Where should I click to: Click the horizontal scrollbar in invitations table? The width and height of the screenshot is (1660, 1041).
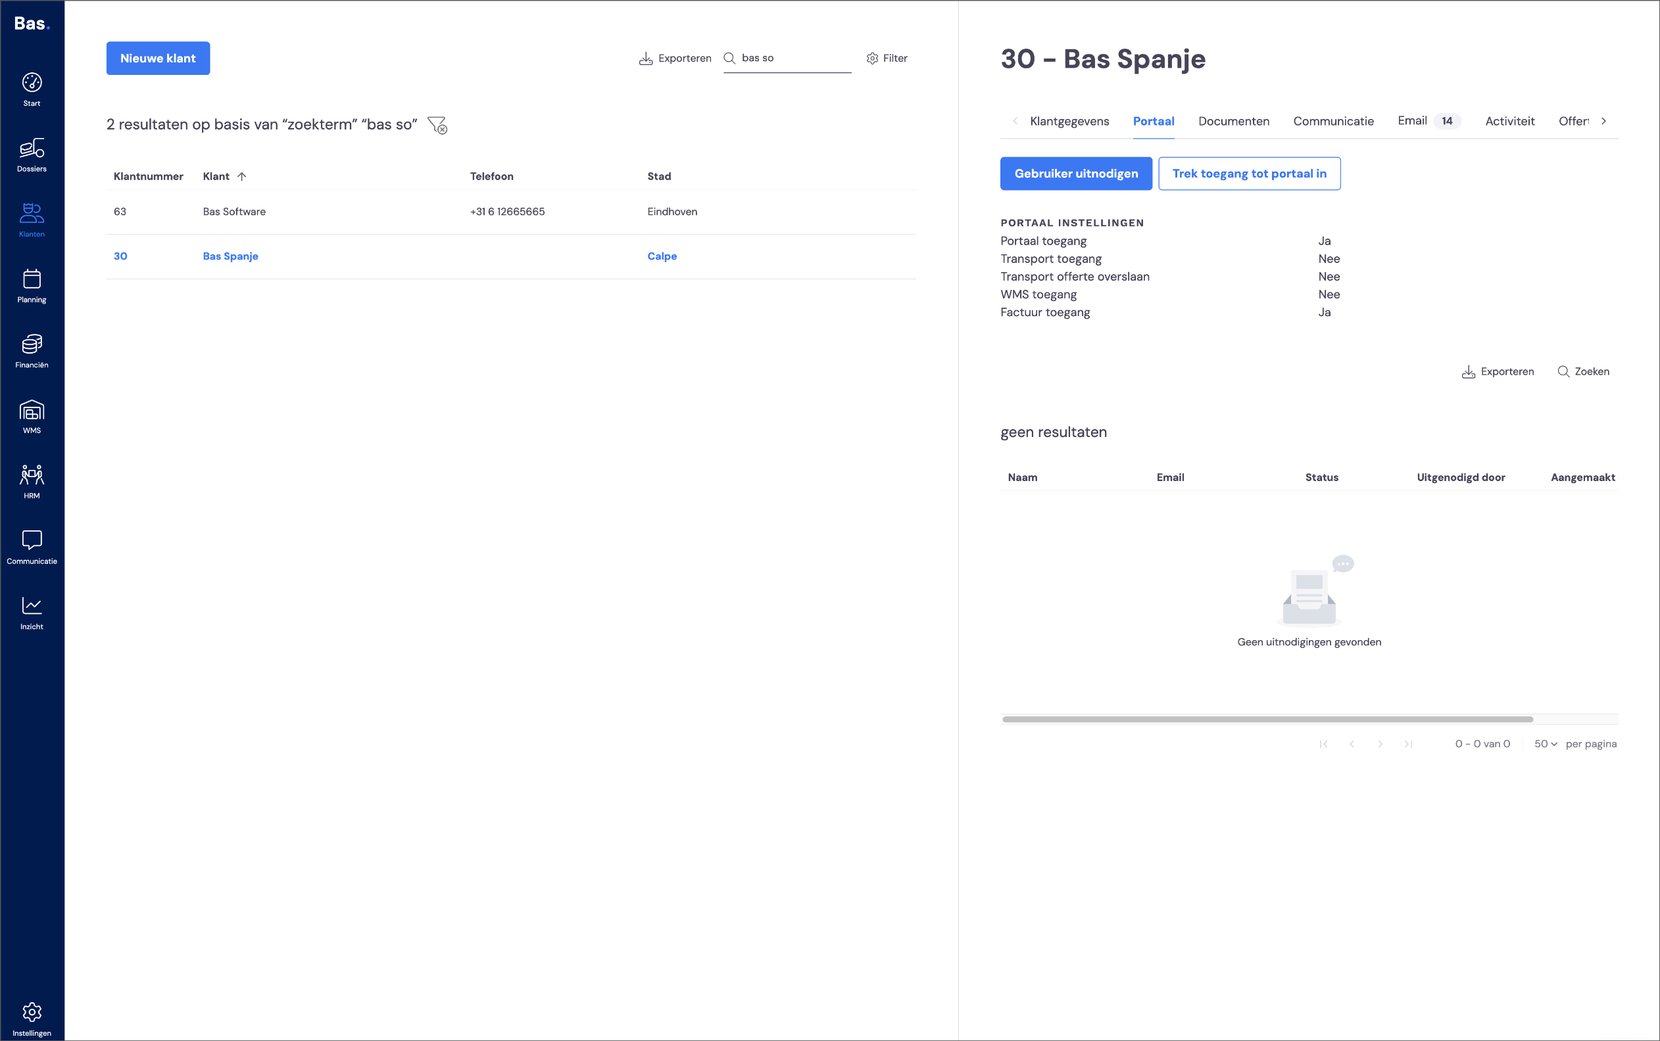pyautogui.click(x=1267, y=720)
